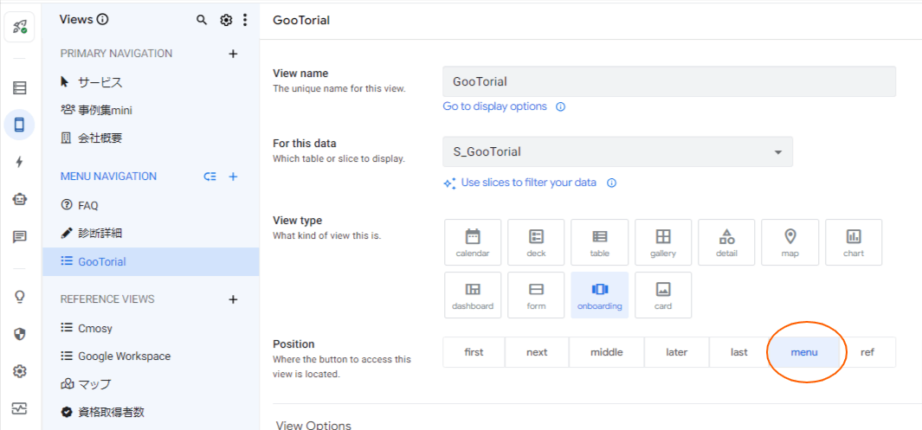Add a new reference view
The image size is (922, 430).
(x=233, y=299)
